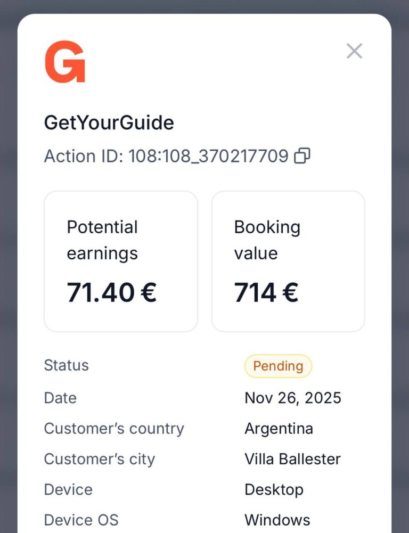
Task: Click the Customer's country label
Action: click(x=114, y=429)
